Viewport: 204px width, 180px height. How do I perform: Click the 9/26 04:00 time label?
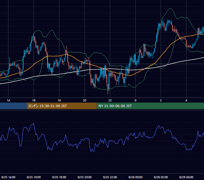click(186, 177)
